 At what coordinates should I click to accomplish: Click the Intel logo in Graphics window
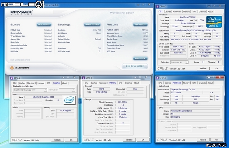point(69,100)
